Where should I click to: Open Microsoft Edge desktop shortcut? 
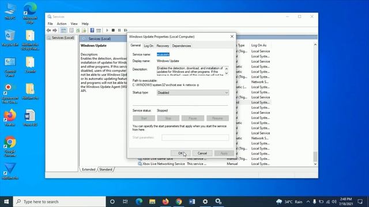(30, 13)
